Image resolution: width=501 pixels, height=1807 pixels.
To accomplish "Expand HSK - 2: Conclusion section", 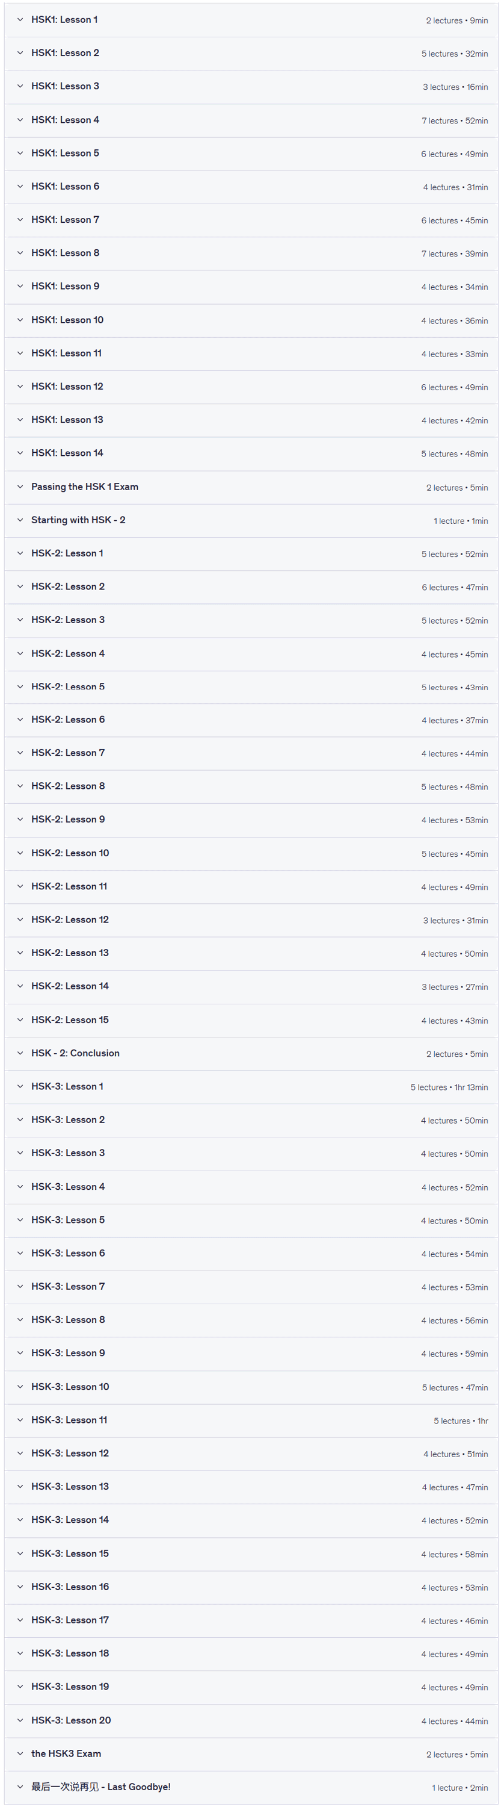I will 251,1053.
